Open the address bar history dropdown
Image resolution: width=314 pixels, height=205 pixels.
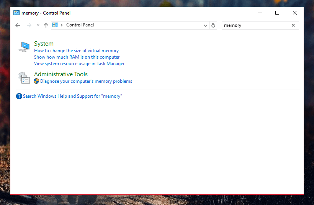(206, 25)
